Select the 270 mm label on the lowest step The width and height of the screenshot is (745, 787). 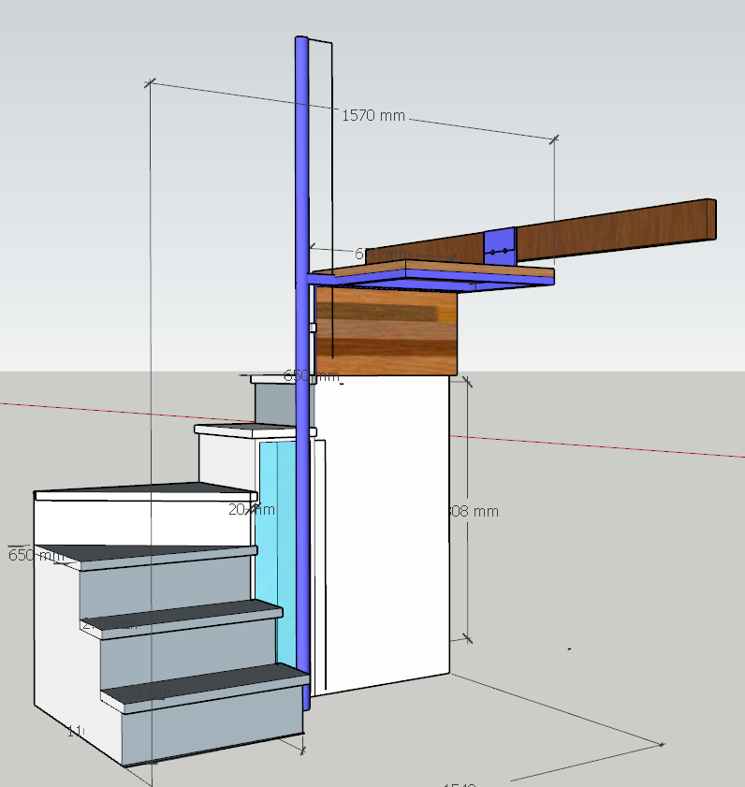(x=144, y=692)
